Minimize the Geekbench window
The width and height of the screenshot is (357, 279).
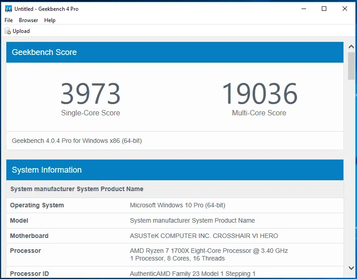pos(304,9)
